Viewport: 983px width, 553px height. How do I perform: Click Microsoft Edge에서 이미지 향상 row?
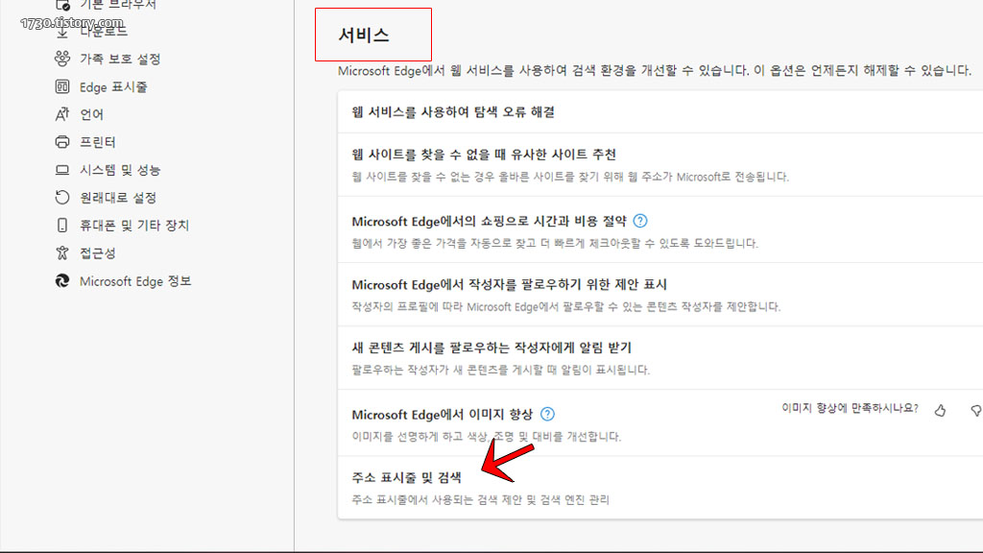tap(660, 422)
